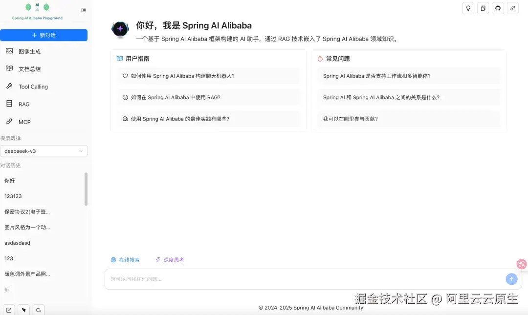The height and width of the screenshot is (315, 528).
Task: Click the globe icon beside 在线搜索
Action: click(x=113, y=260)
